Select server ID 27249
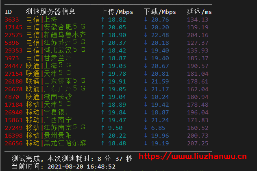This screenshot has height=171, width=257. pos(13,128)
